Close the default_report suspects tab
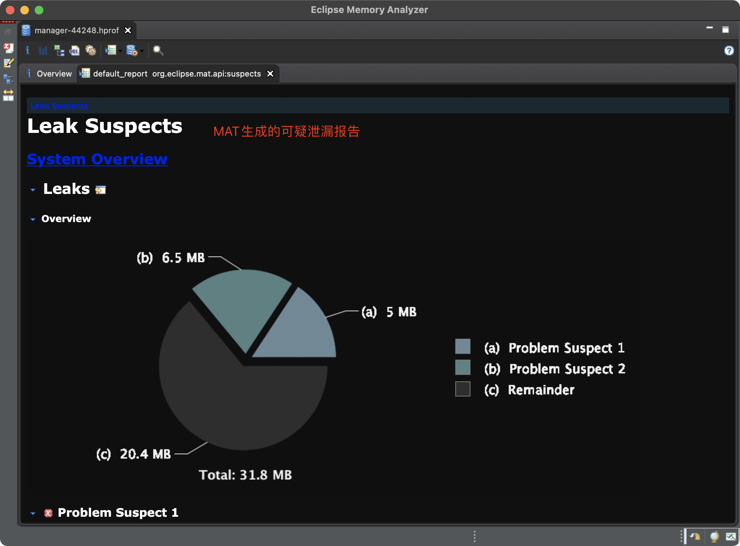Image resolution: width=740 pixels, height=546 pixels. tap(270, 74)
